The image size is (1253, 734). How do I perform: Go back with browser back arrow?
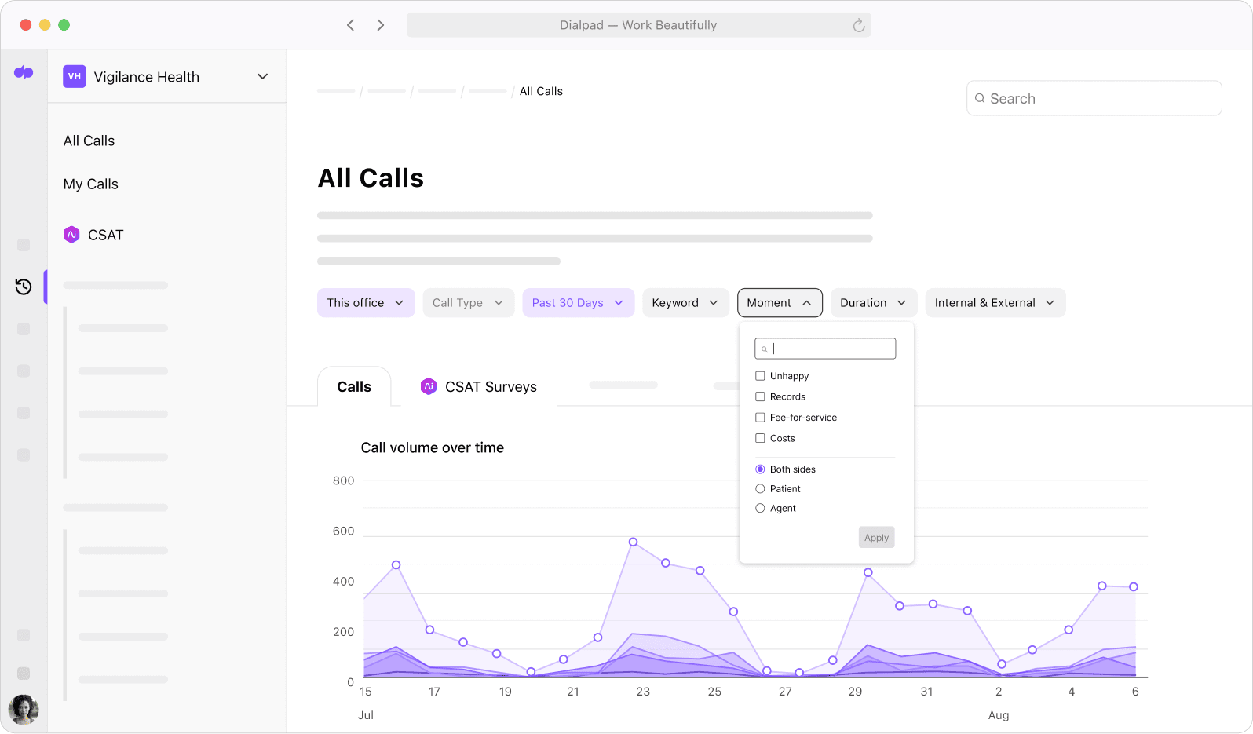pos(351,25)
